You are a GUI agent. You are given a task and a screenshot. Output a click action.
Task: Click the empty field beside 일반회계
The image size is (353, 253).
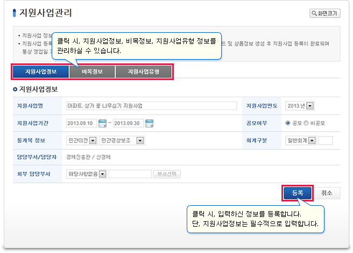tap(326, 140)
